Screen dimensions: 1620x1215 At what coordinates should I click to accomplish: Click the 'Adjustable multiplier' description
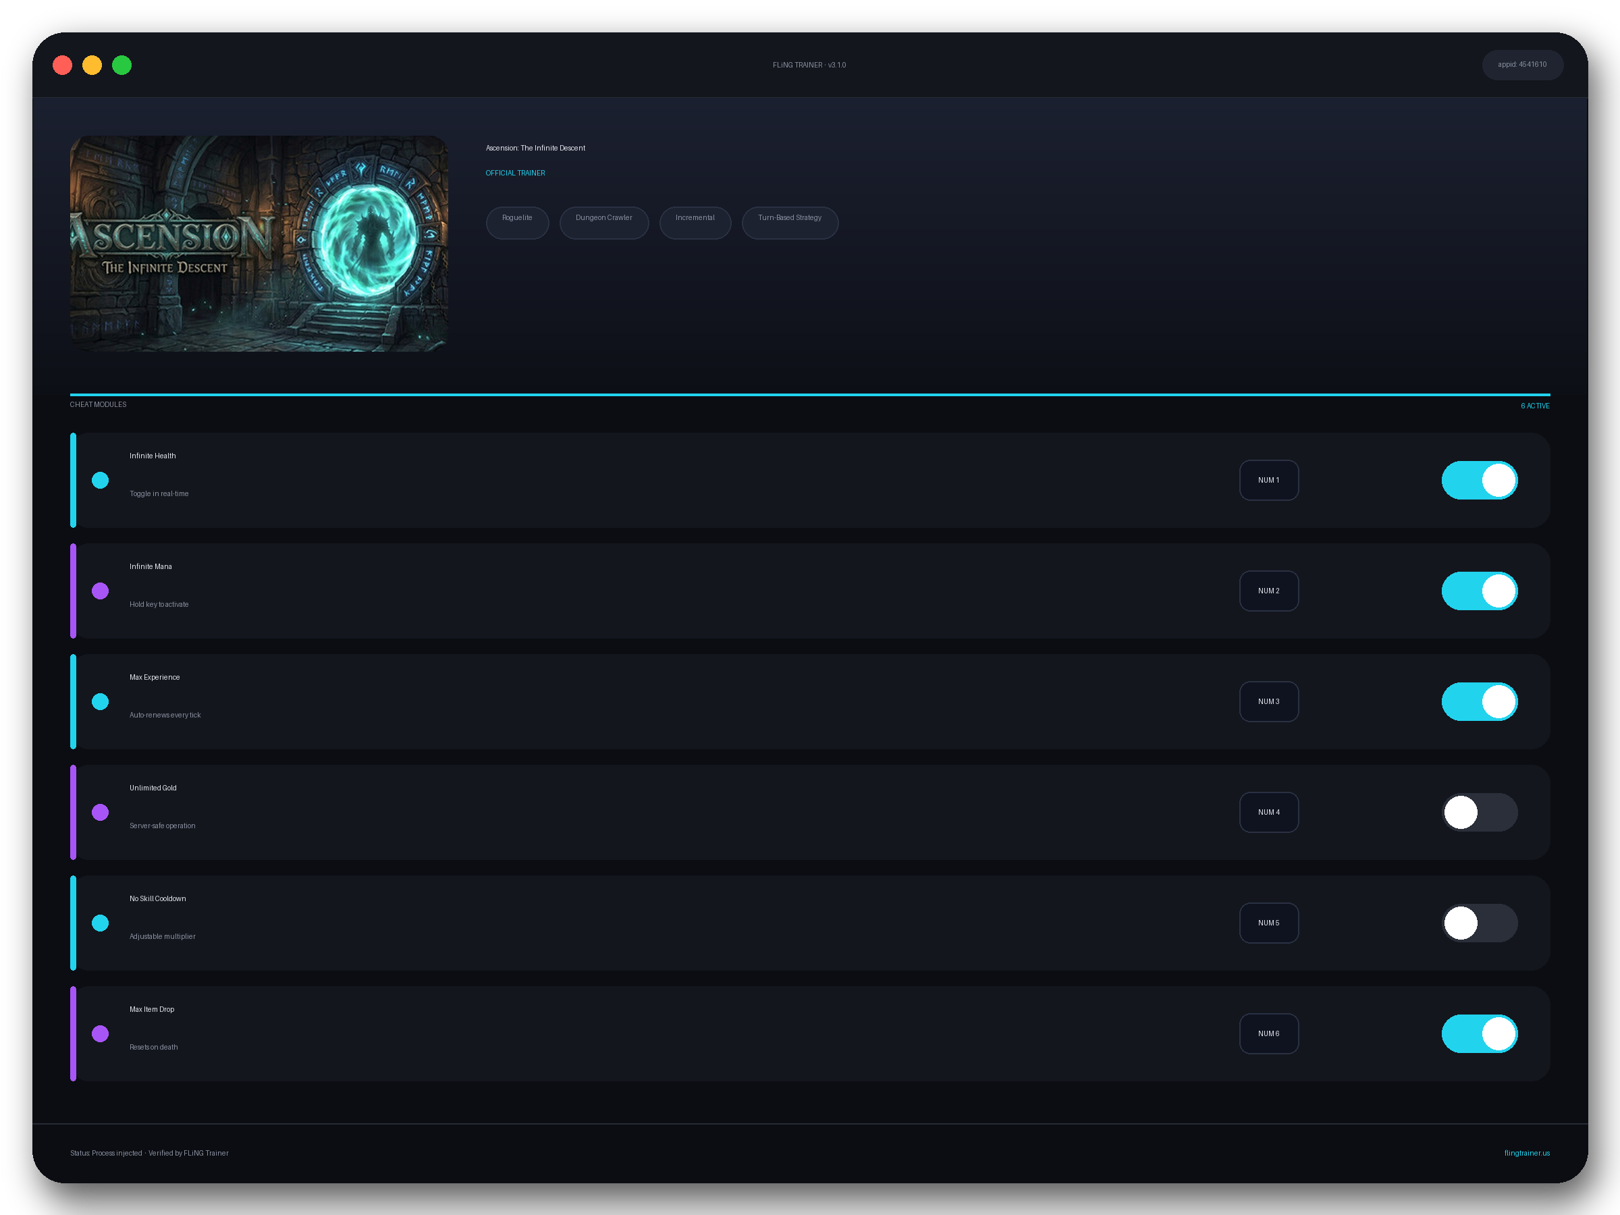point(163,936)
